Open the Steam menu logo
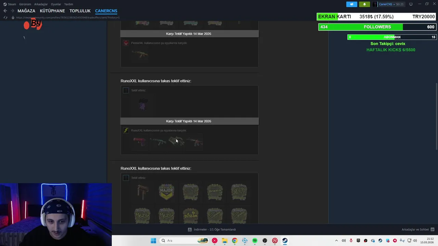Image resolution: width=438 pixels, height=246 pixels. (5, 4)
